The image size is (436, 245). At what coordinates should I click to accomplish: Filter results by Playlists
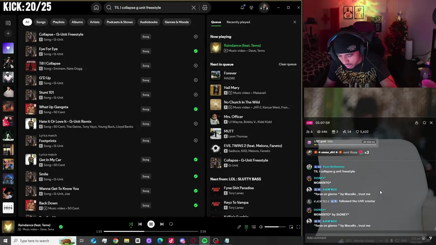pyautogui.click(x=59, y=22)
